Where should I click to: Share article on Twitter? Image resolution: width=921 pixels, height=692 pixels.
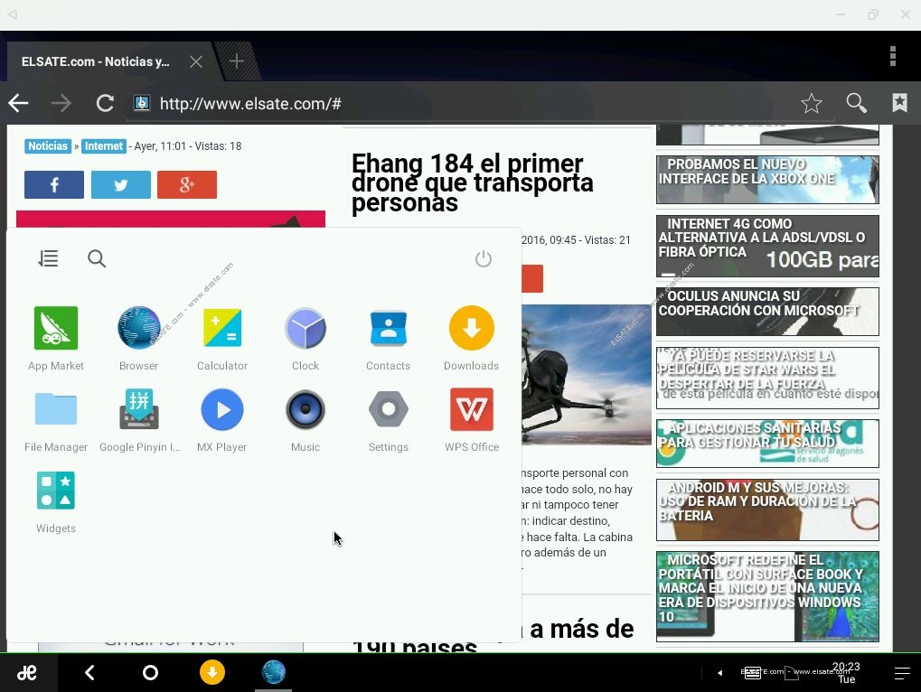[x=121, y=185]
